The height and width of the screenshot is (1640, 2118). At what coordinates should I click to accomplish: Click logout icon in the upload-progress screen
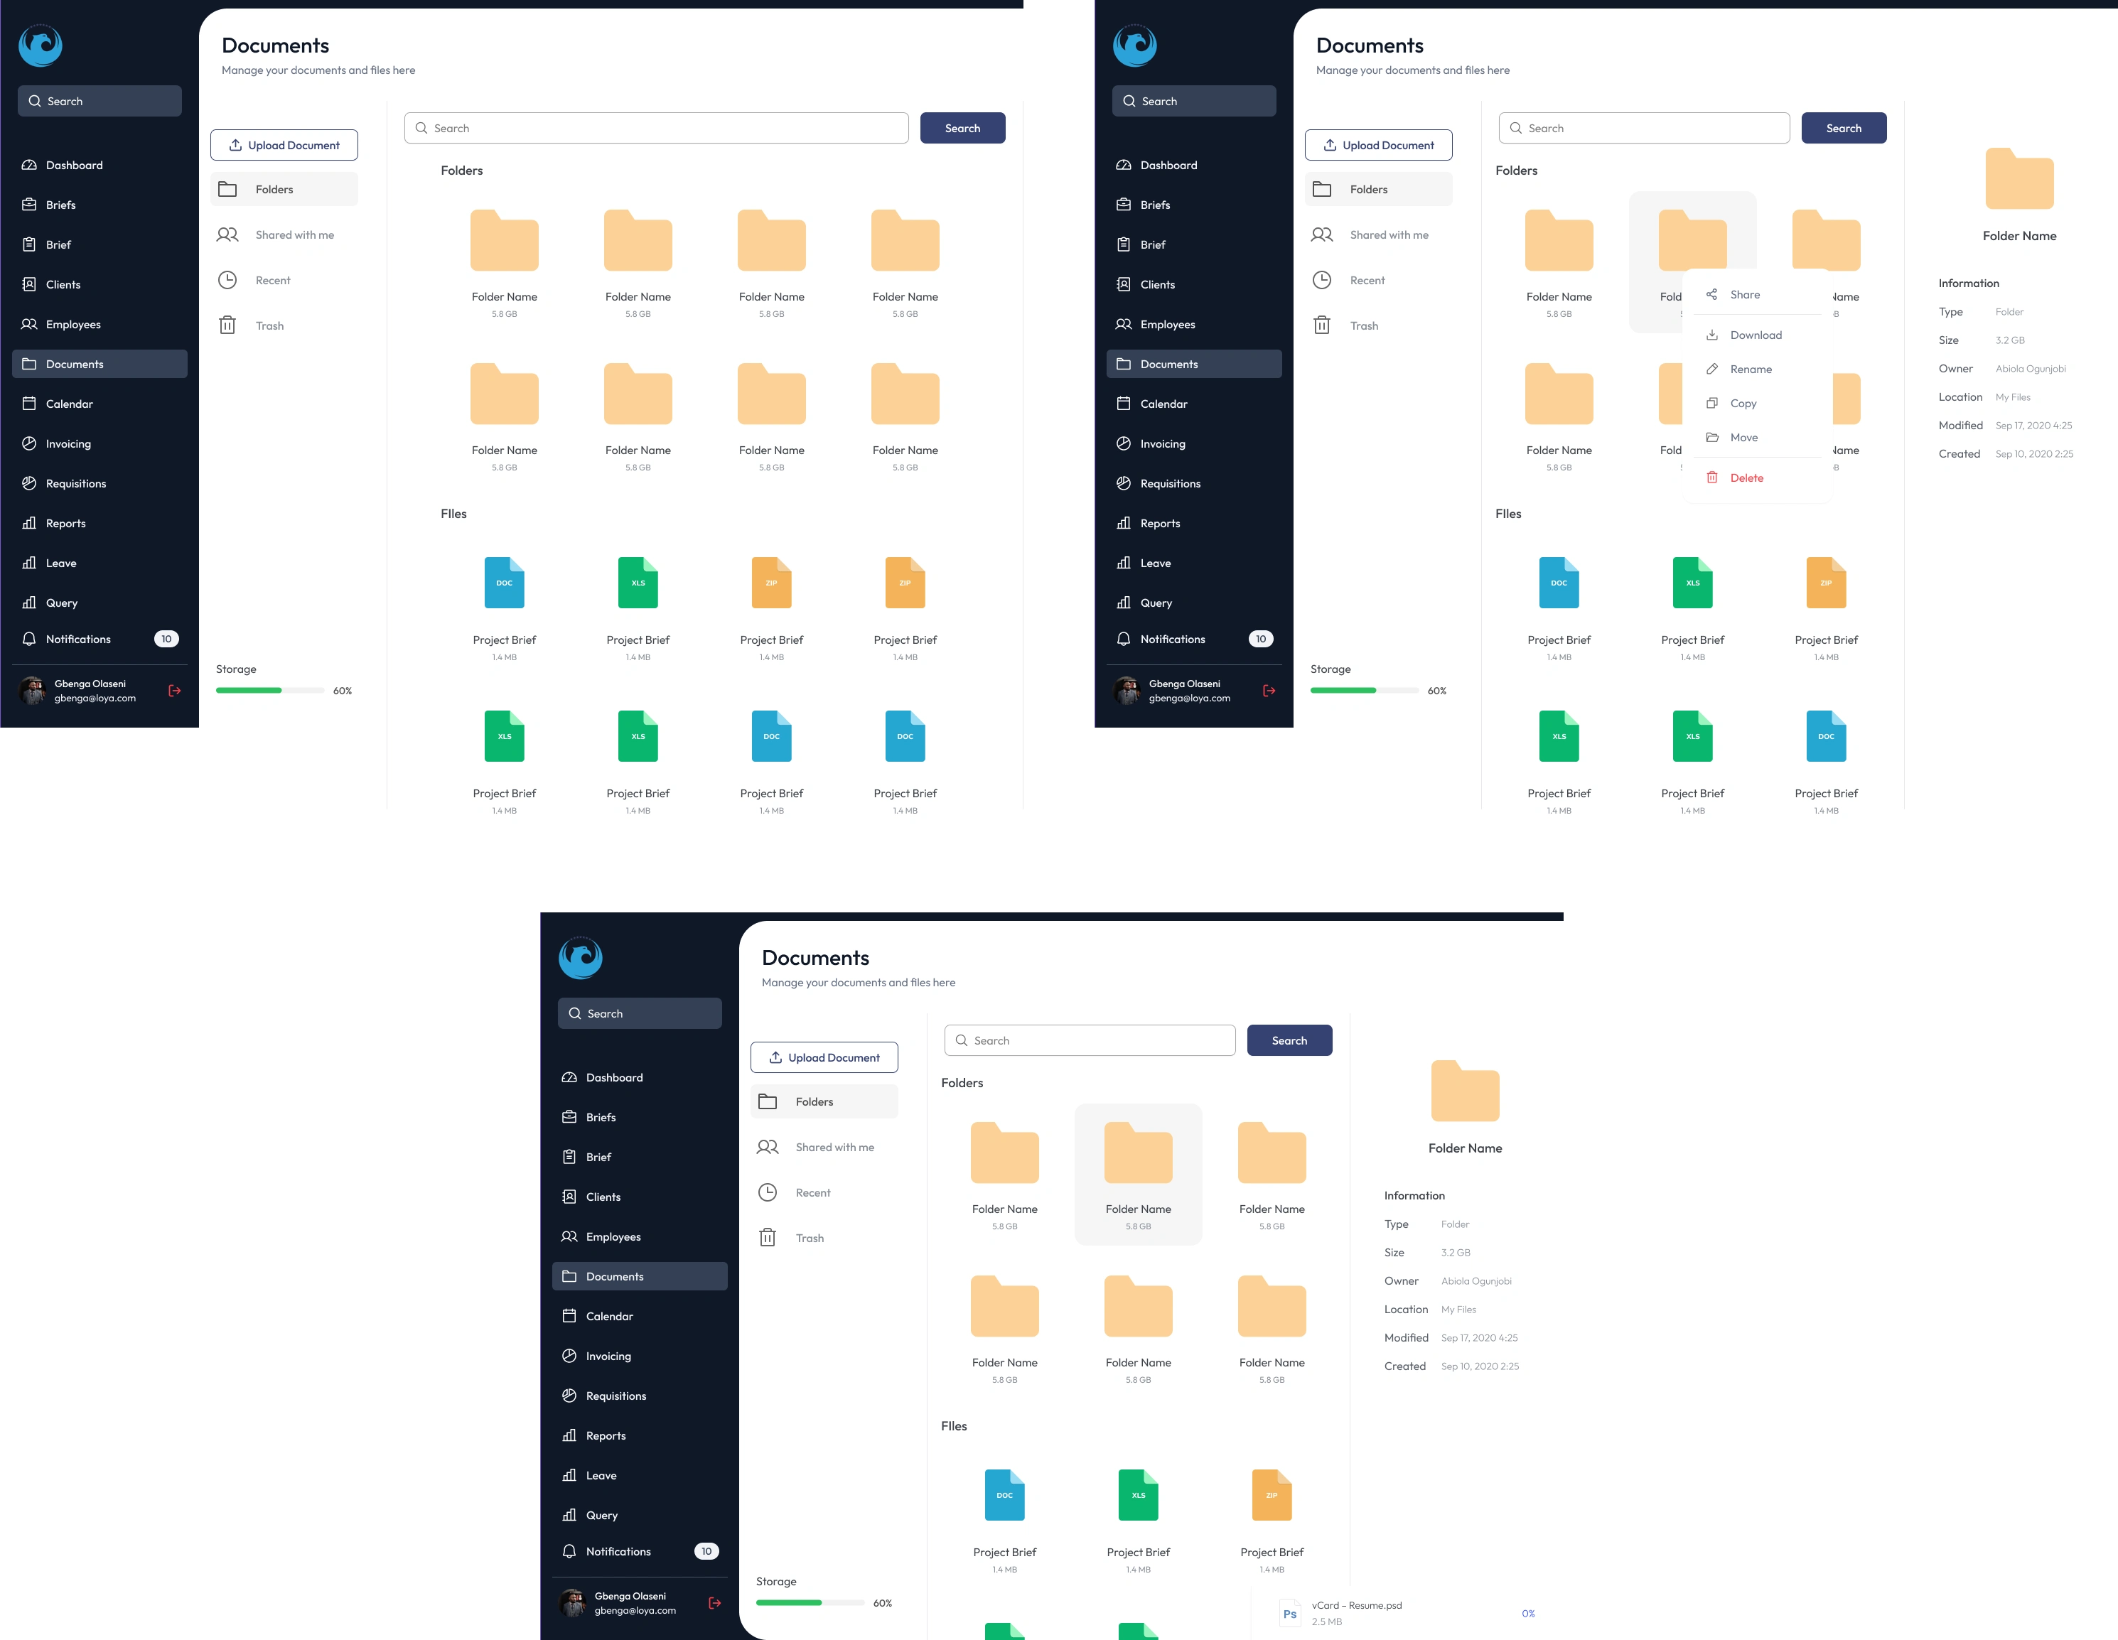point(715,1602)
